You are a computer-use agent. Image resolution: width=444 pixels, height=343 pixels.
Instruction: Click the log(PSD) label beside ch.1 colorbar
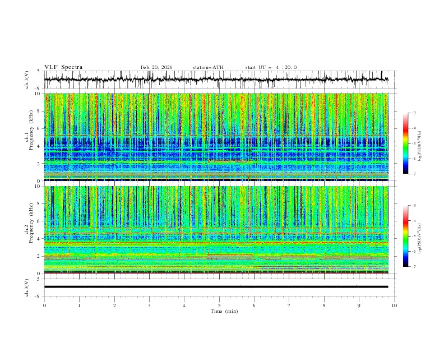pos(419,146)
